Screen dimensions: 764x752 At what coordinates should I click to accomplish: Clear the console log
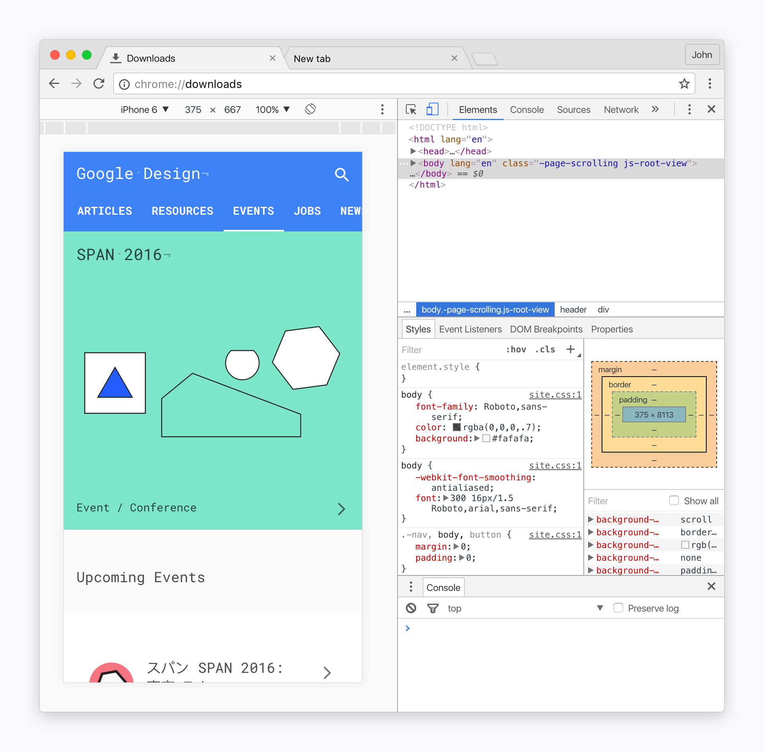[411, 608]
